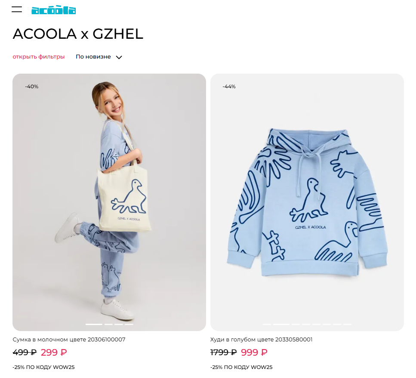Expand the 'По новизне' sorting dropdown
The image size is (416, 378).
[x=99, y=57]
